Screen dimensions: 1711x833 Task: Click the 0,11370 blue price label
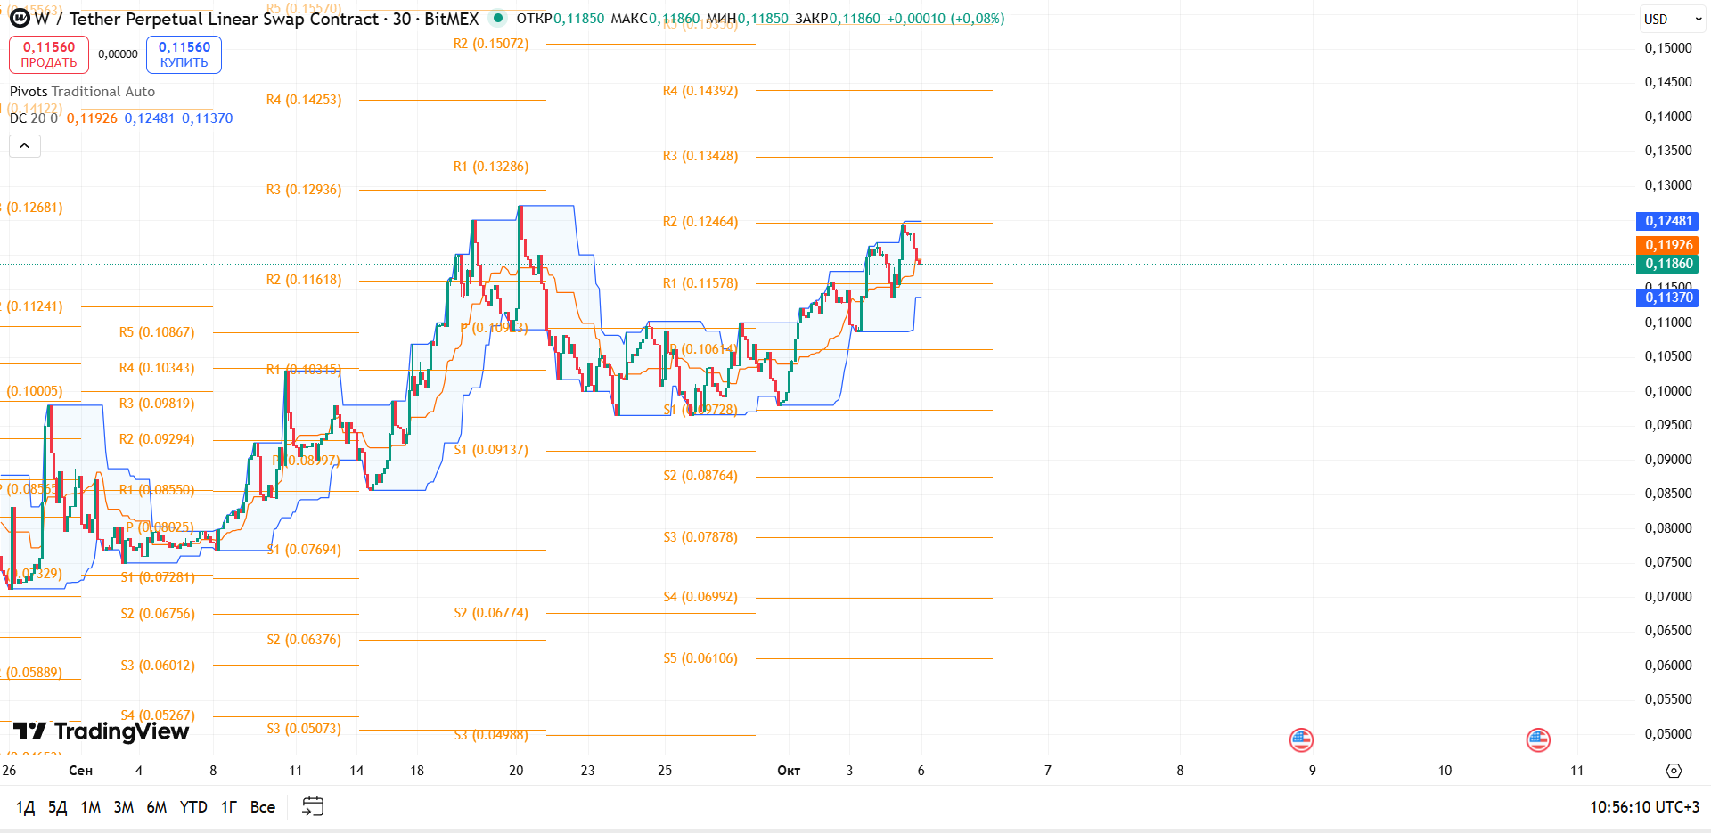pos(1667,298)
